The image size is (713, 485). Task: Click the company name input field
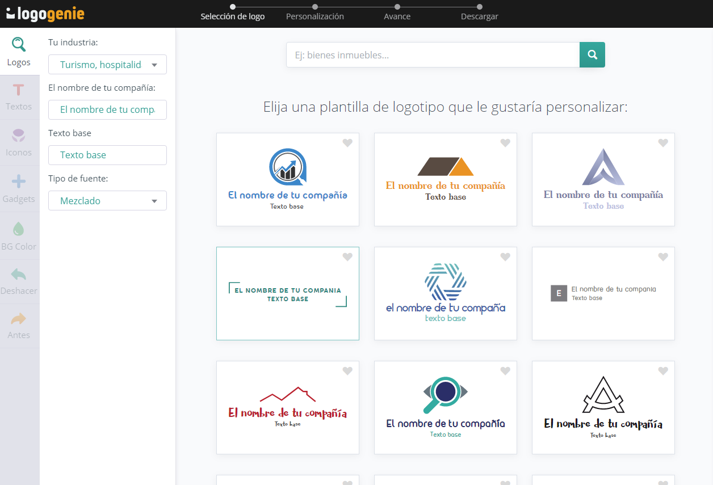tap(107, 109)
